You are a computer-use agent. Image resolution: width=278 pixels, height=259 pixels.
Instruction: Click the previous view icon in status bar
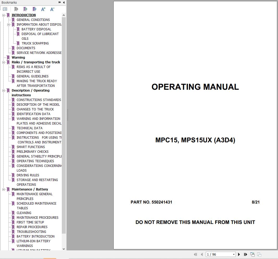(x=252, y=254)
